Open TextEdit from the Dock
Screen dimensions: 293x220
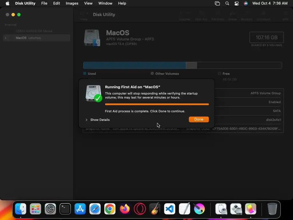point(185,209)
